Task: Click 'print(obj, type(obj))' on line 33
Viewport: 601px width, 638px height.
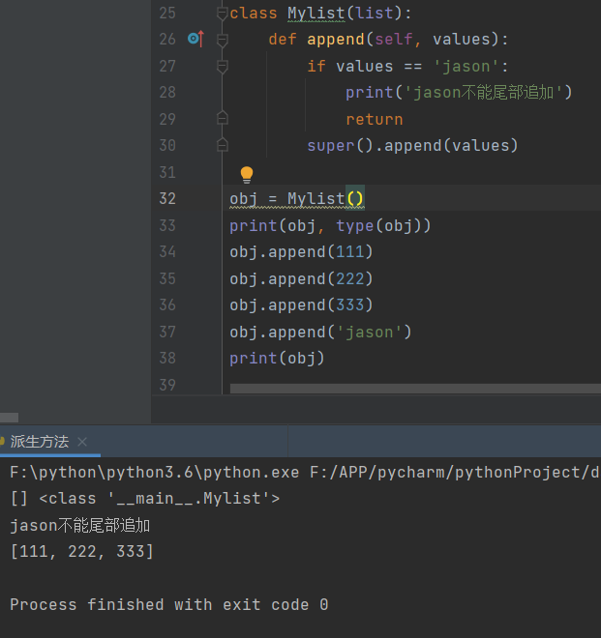Action: click(330, 225)
